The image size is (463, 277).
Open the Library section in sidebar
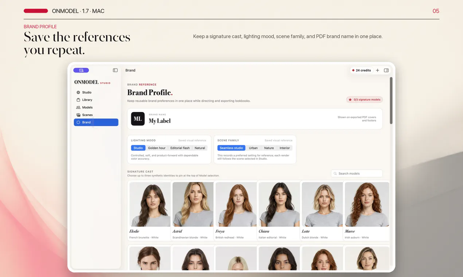coord(96,100)
